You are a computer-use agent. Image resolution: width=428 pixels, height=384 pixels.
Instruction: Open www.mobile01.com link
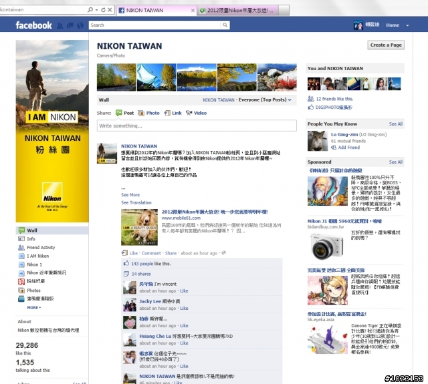[181, 218]
